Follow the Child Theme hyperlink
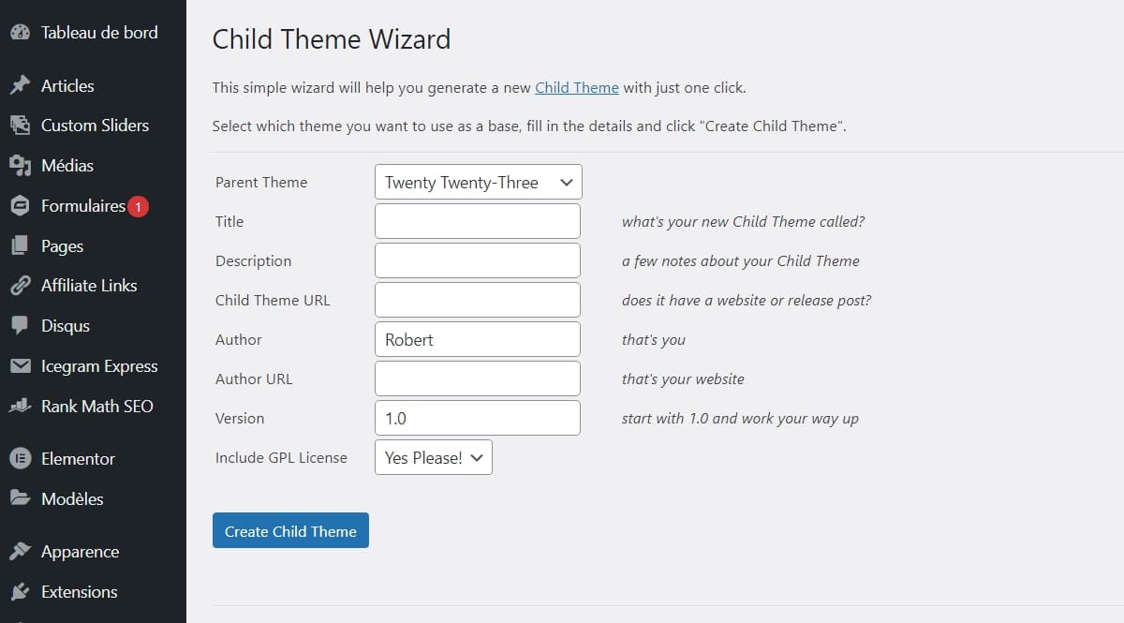Viewport: 1124px width, 623px height. 577,87
